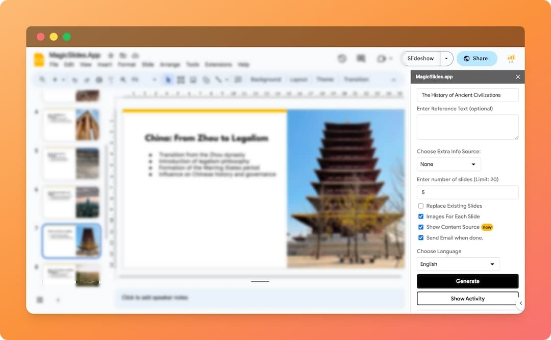The height and width of the screenshot is (340, 551).
Task: Uncheck Images For Each Slide
Action: [421, 216]
